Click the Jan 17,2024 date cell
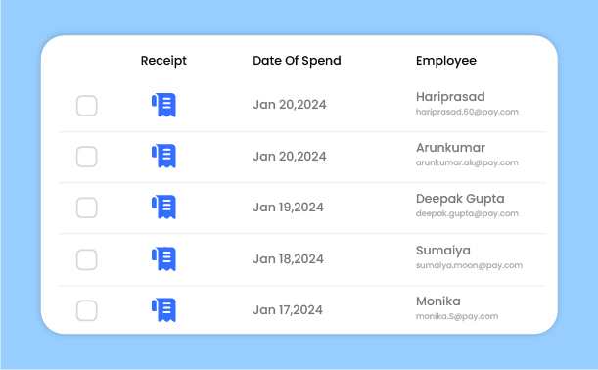 coord(288,309)
